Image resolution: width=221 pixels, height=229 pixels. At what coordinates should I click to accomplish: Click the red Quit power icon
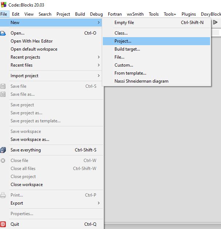click(3, 224)
